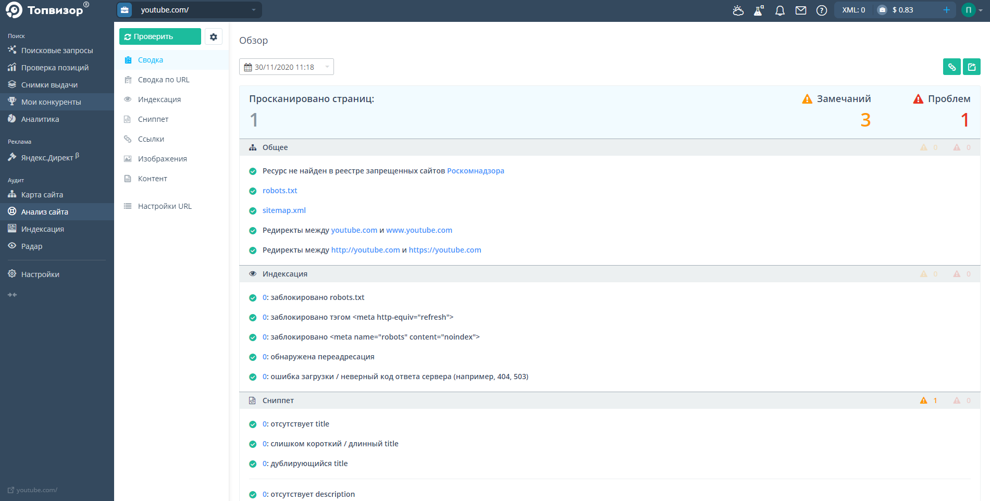Open the robots.txt link
Viewport: 990px width, 501px height.
click(280, 191)
